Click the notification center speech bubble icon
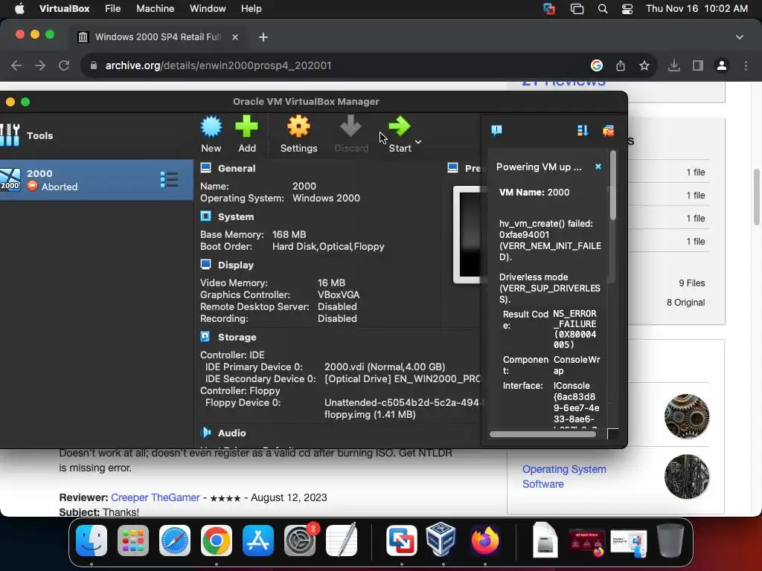Screen dimensions: 762x571 [x=496, y=130]
